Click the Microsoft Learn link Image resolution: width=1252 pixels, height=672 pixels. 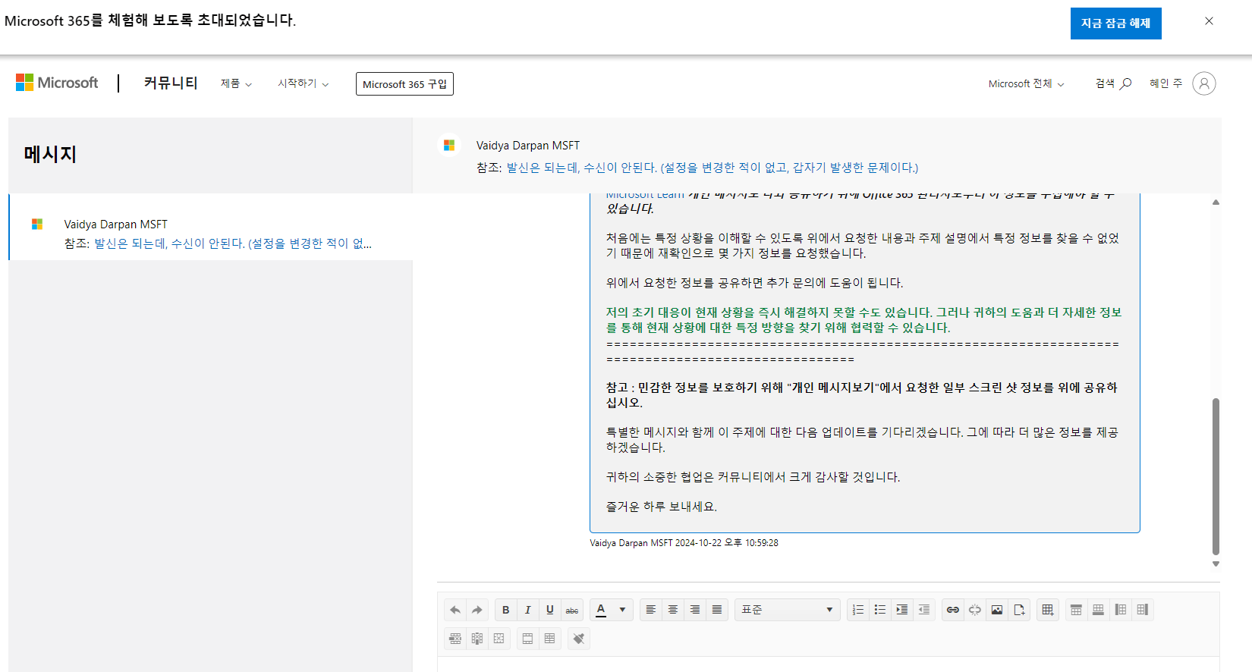[x=645, y=196]
